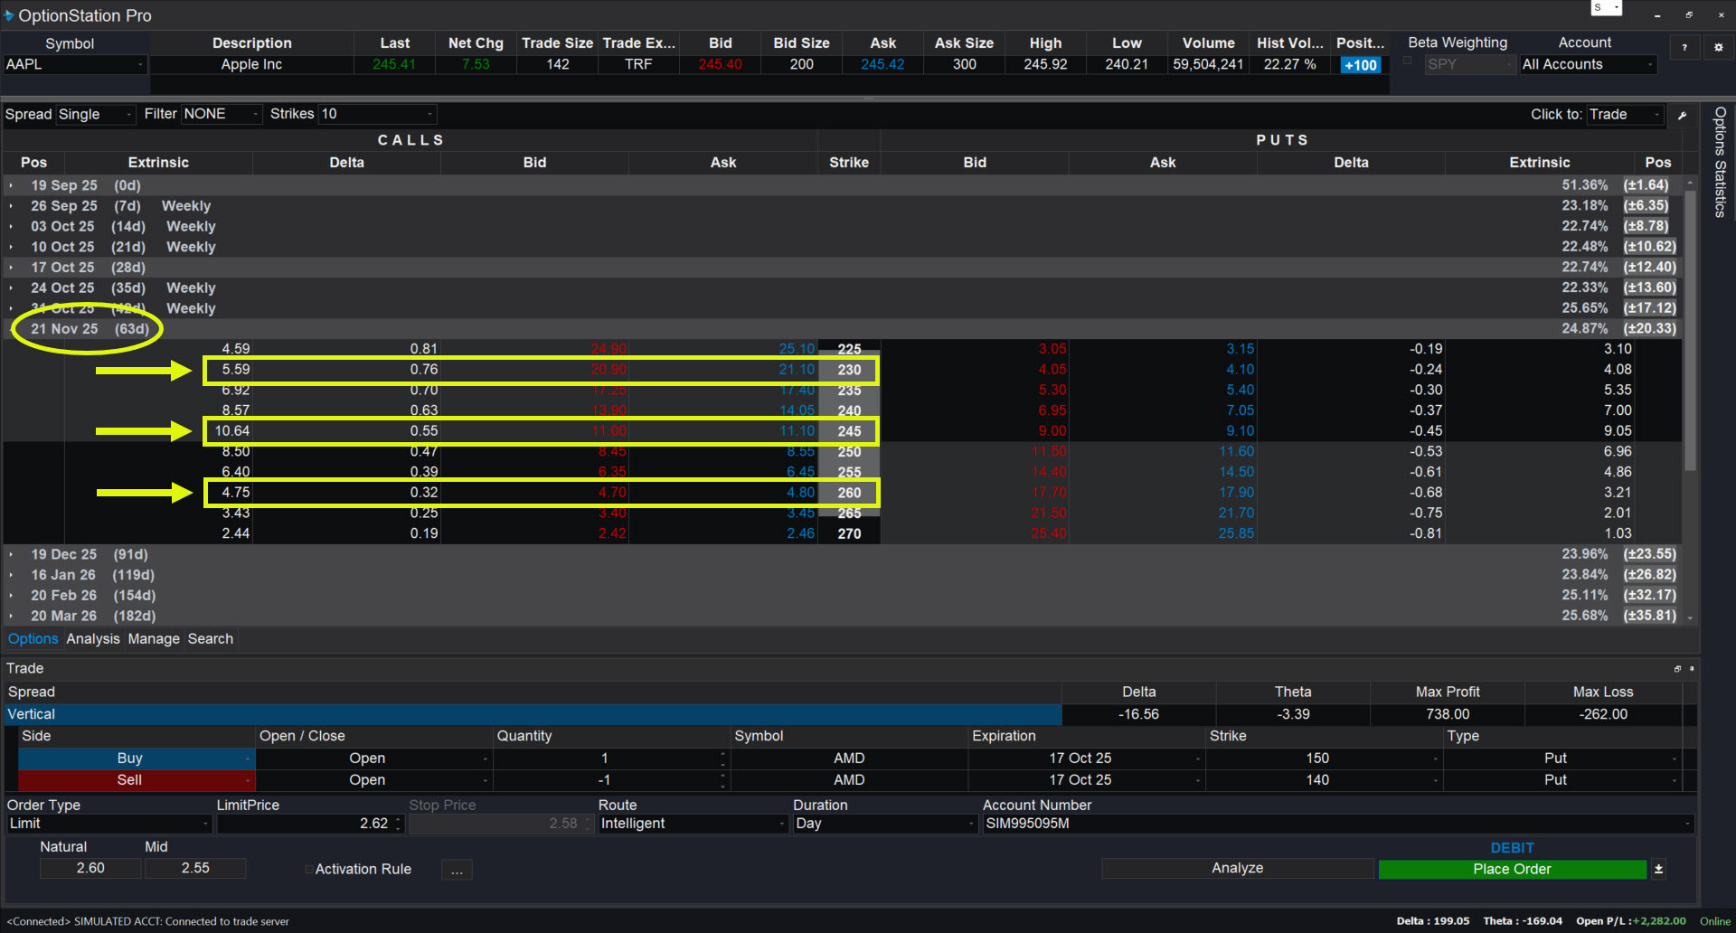Check the Activation Rule checkbox
Viewport: 1736px width, 933px height.
click(309, 870)
